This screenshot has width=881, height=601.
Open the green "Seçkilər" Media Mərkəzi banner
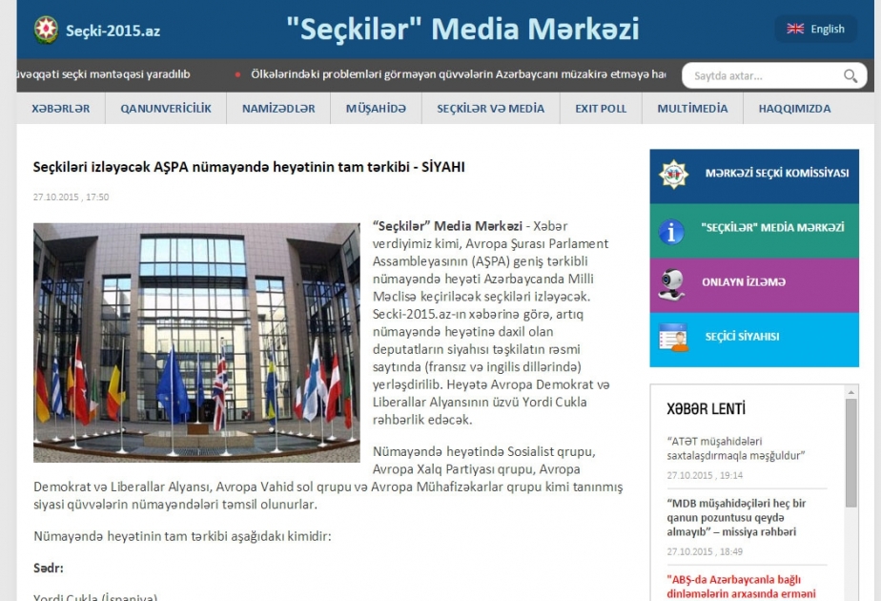pos(754,231)
